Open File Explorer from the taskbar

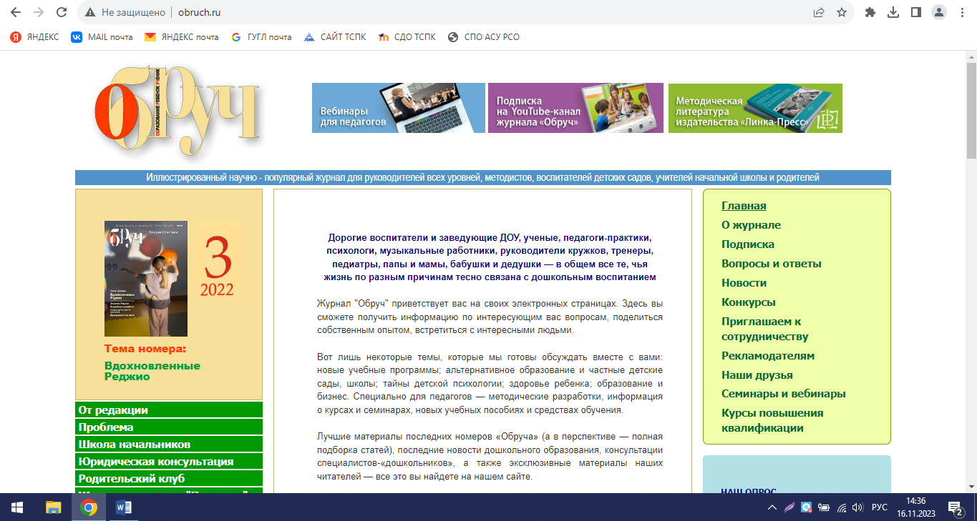[54, 507]
